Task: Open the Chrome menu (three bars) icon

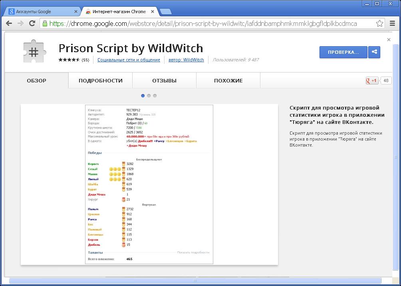Action: [x=392, y=24]
